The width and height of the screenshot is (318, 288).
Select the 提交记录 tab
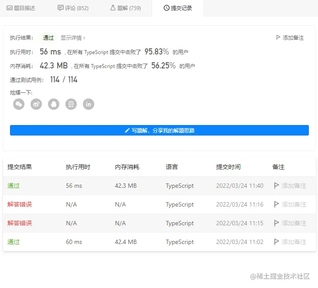[178, 8]
